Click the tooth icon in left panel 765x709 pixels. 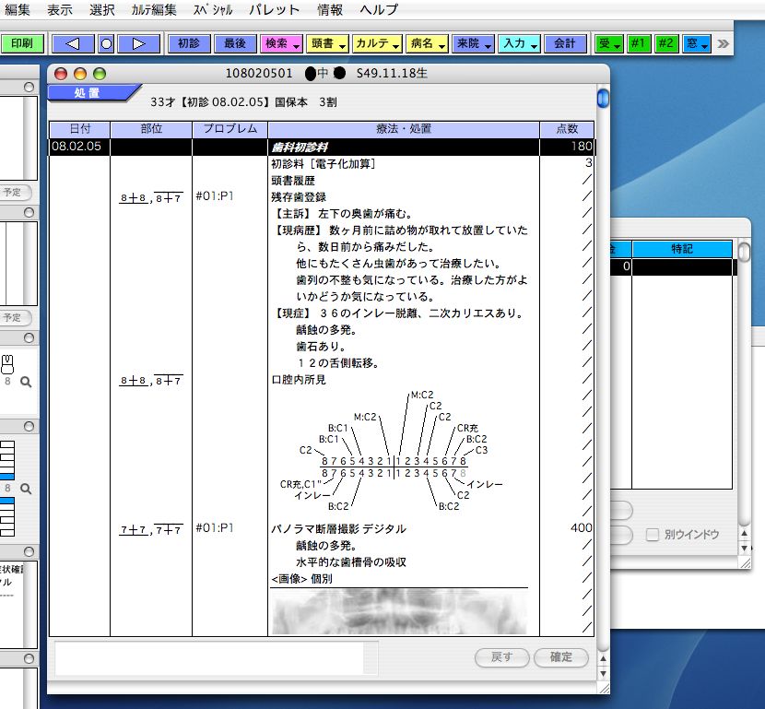(8, 362)
